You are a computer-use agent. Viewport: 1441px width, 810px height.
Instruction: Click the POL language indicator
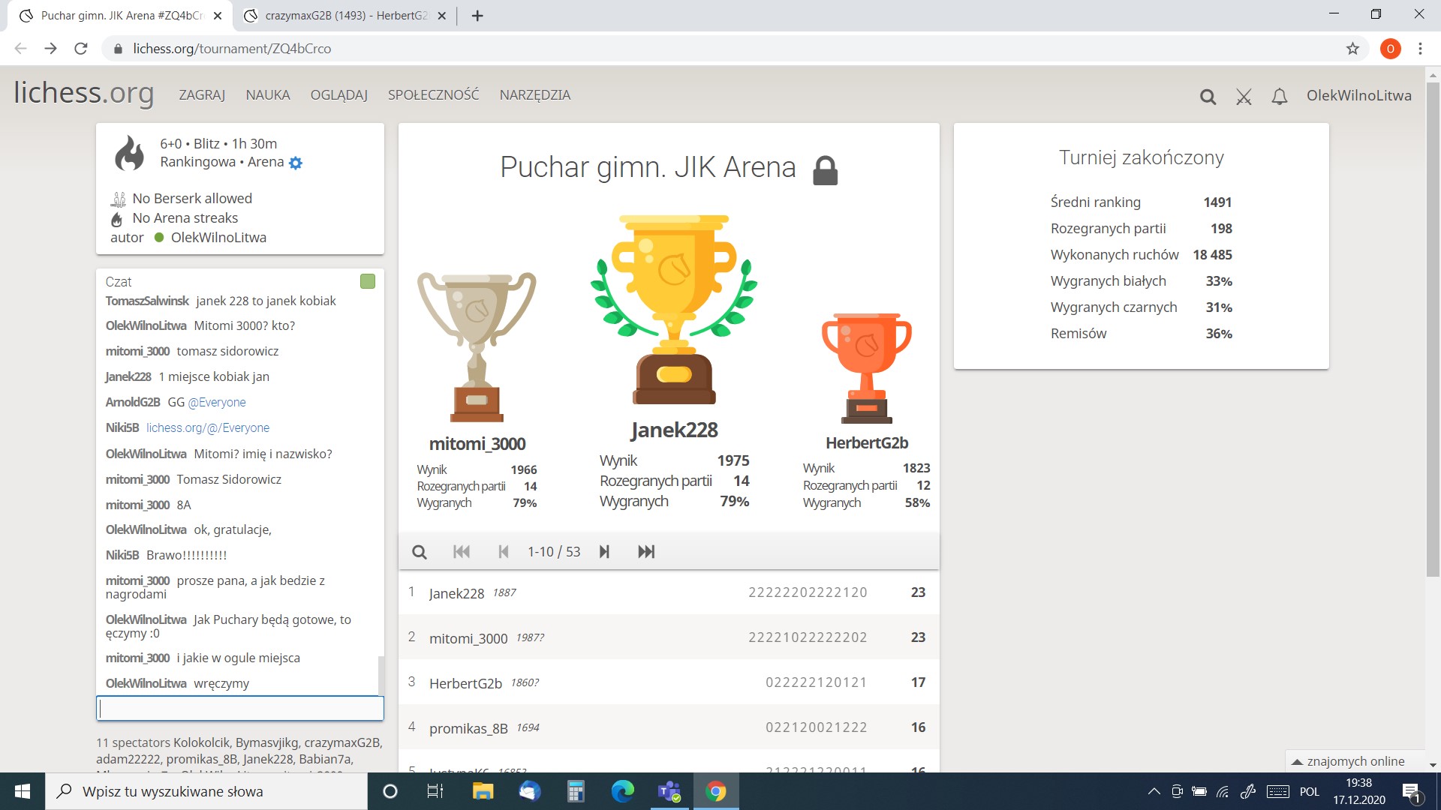point(1310,791)
